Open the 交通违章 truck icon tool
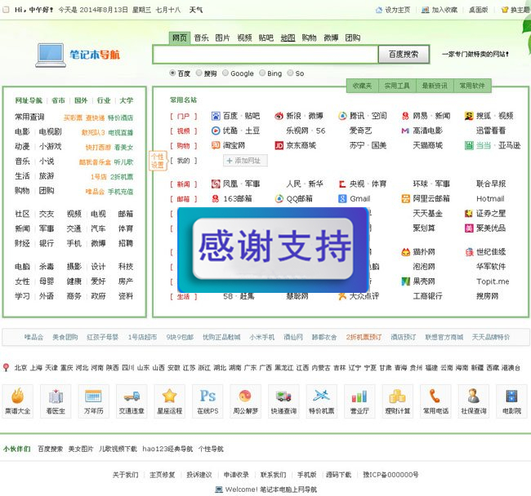 coord(132,401)
